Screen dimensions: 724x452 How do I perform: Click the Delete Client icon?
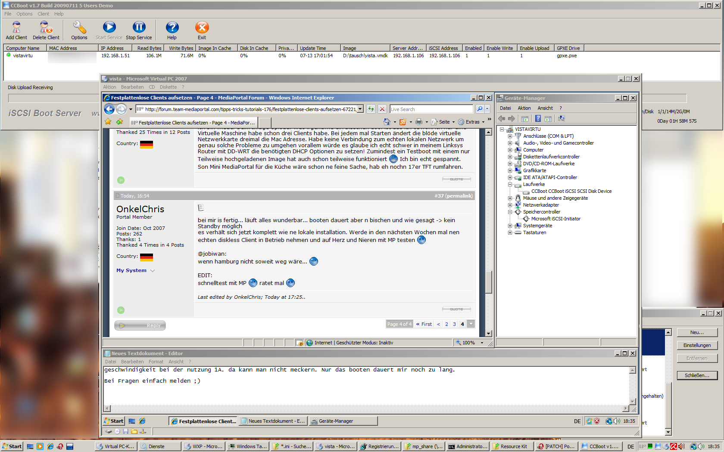46,28
